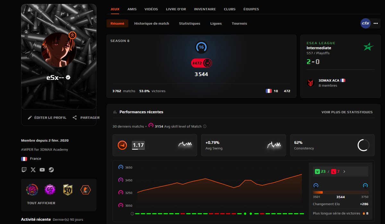
Task: Click the sparkline graph in the Avg Swing card
Action: (x=274, y=145)
